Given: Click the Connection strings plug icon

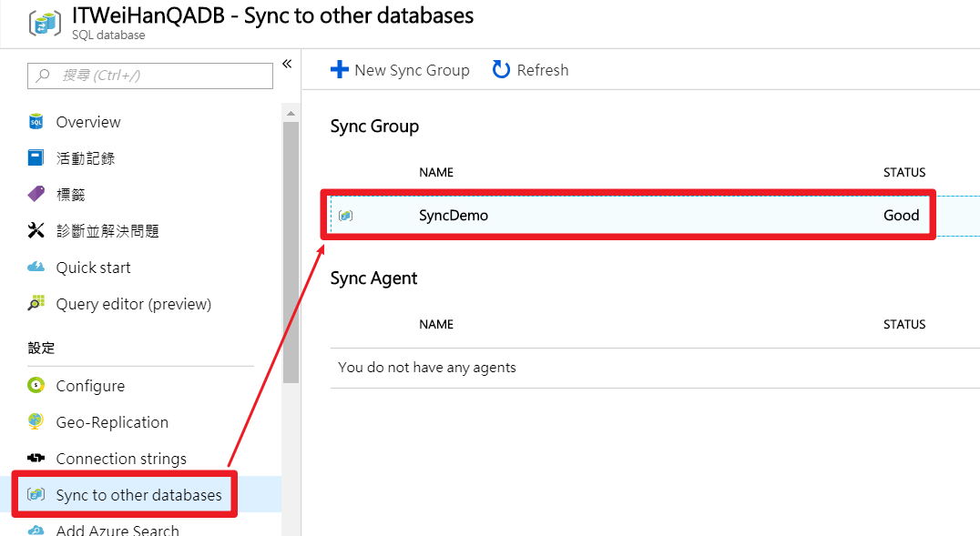Looking at the screenshot, I should [36, 458].
